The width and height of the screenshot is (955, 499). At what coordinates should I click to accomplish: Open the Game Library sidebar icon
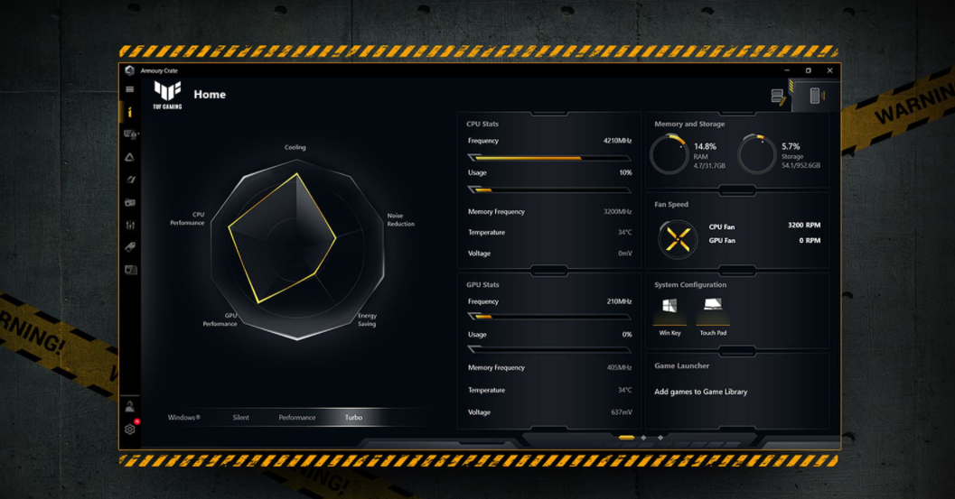(x=130, y=202)
